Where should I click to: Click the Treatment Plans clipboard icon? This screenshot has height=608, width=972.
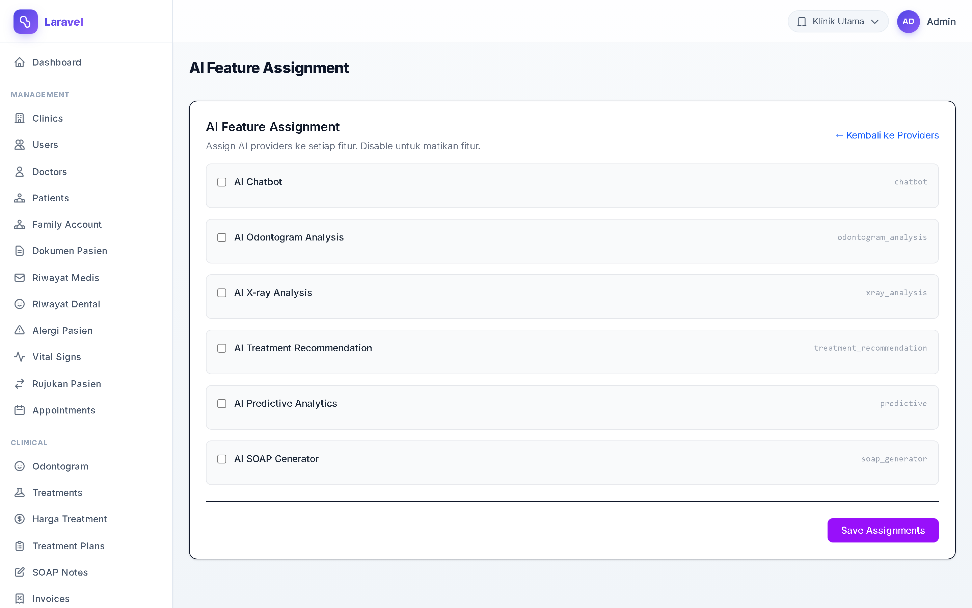[x=20, y=546]
